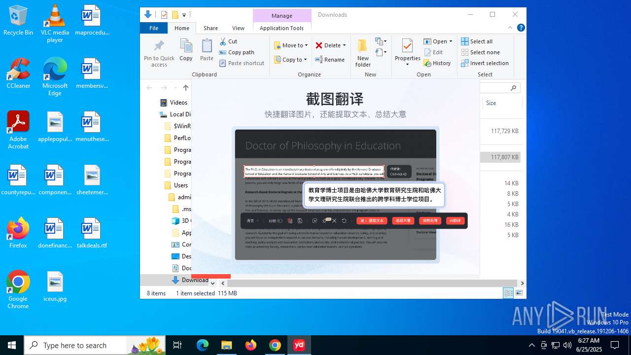
Task: Open Adobe Acrobat desktop shortcut
Action: click(x=18, y=130)
